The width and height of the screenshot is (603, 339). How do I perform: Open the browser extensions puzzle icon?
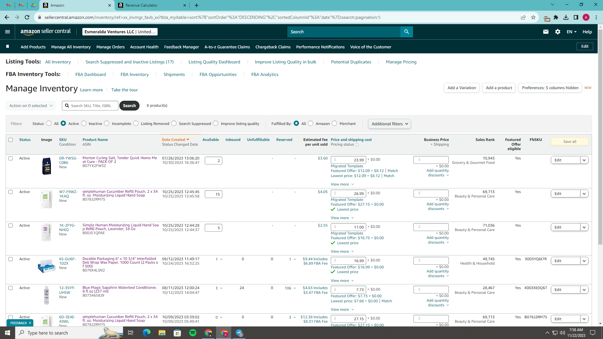tap(556, 17)
